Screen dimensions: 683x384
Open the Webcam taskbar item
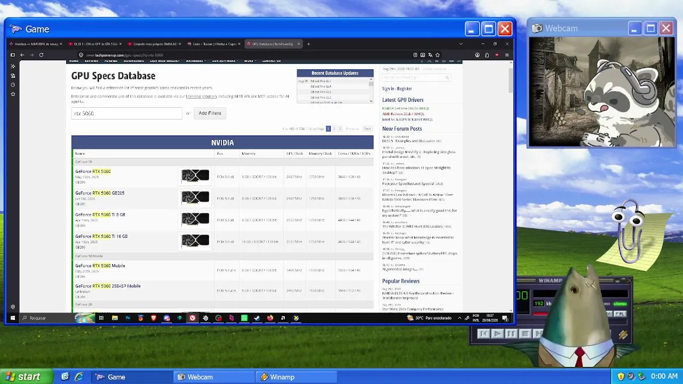tap(213, 377)
